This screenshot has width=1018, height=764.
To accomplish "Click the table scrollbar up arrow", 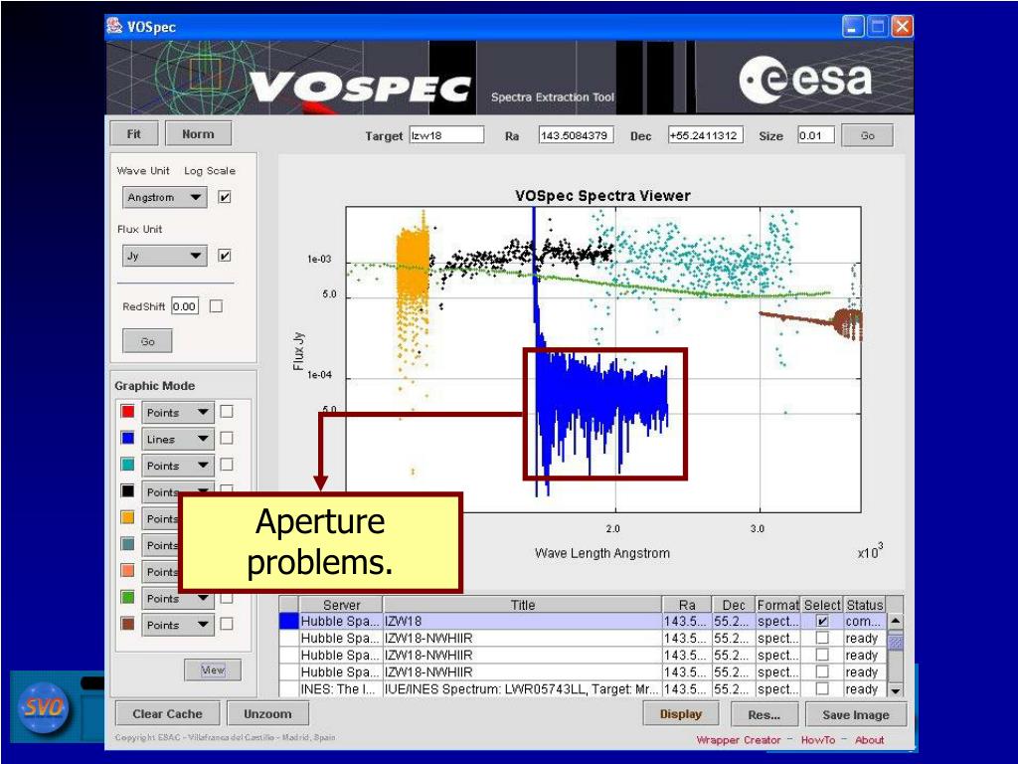I will pos(896,621).
